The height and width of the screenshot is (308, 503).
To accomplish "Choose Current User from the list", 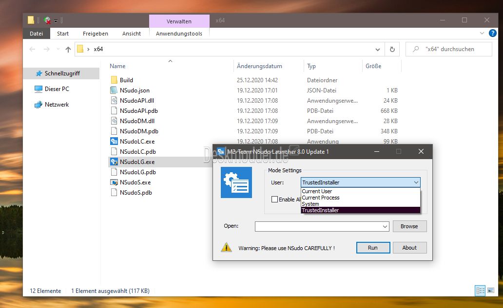I will [361, 191].
